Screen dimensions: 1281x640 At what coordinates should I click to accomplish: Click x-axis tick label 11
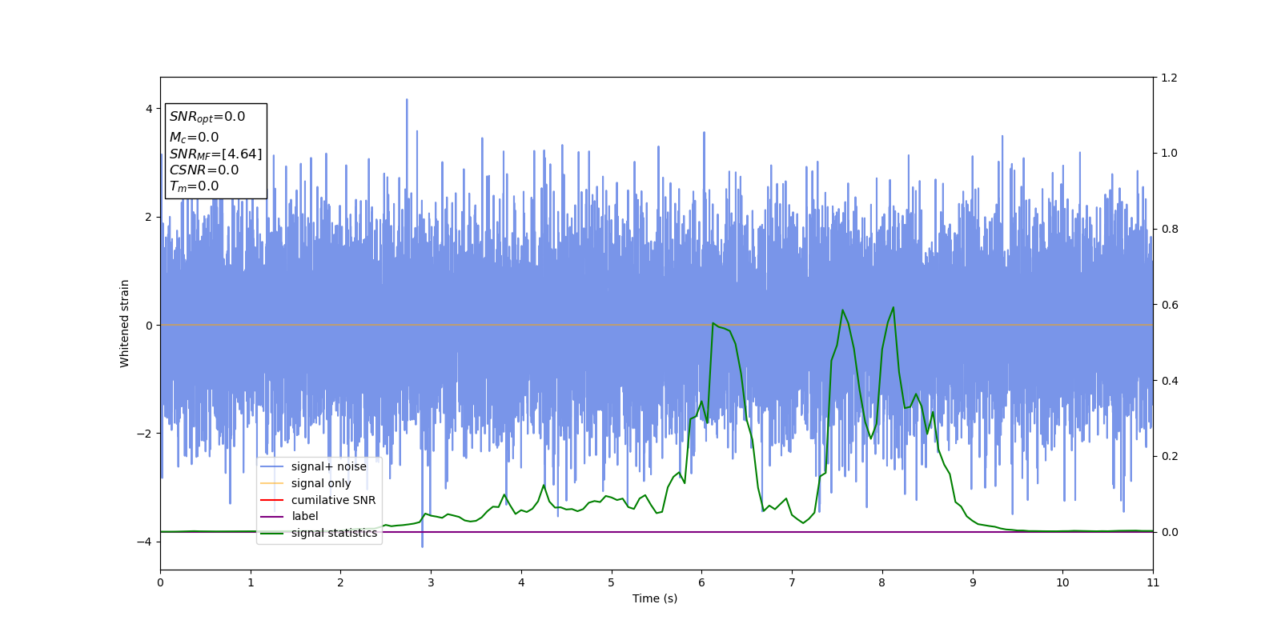[x=1153, y=582]
